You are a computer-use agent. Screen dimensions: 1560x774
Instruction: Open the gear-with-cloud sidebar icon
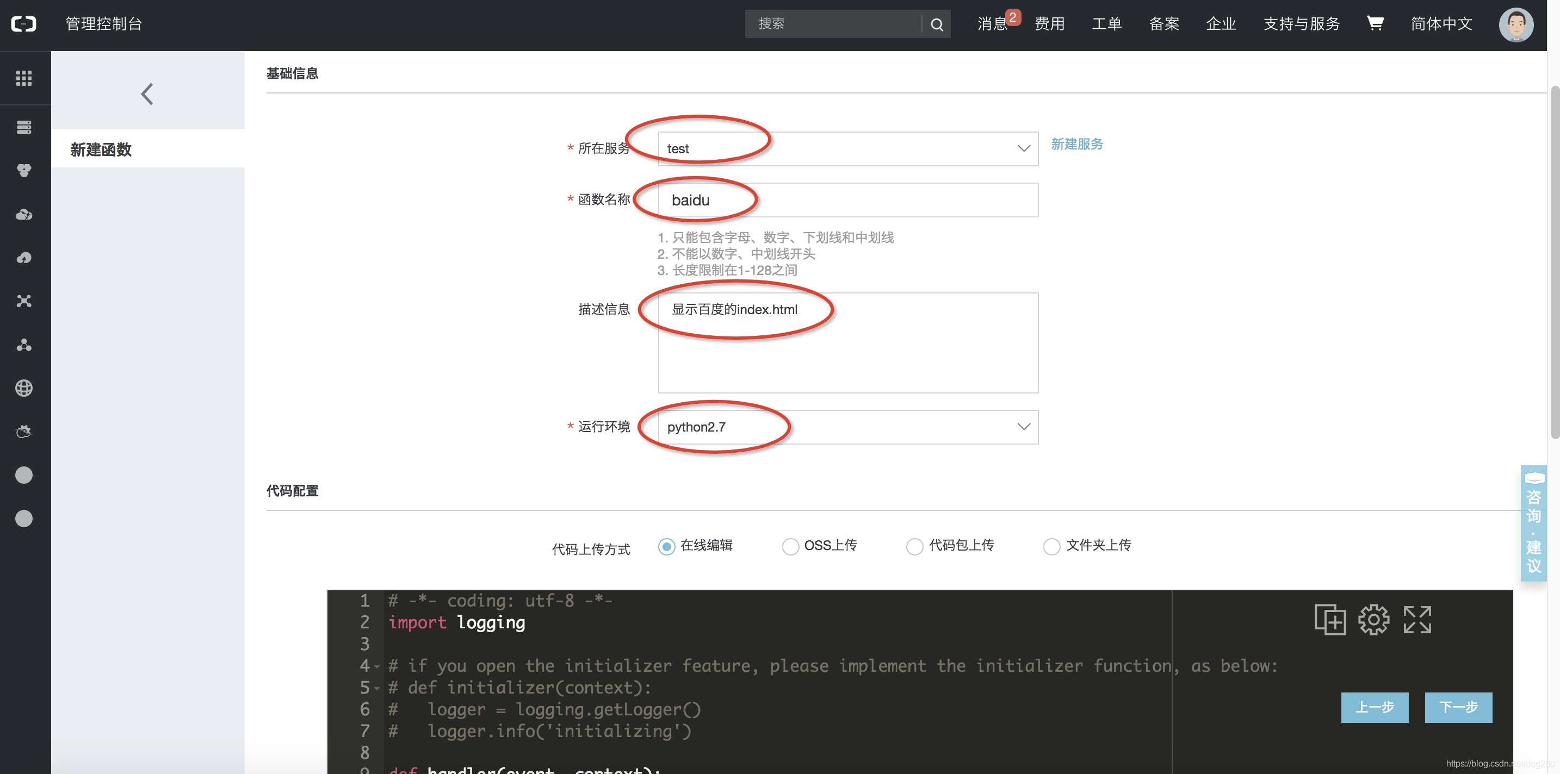coord(23,432)
